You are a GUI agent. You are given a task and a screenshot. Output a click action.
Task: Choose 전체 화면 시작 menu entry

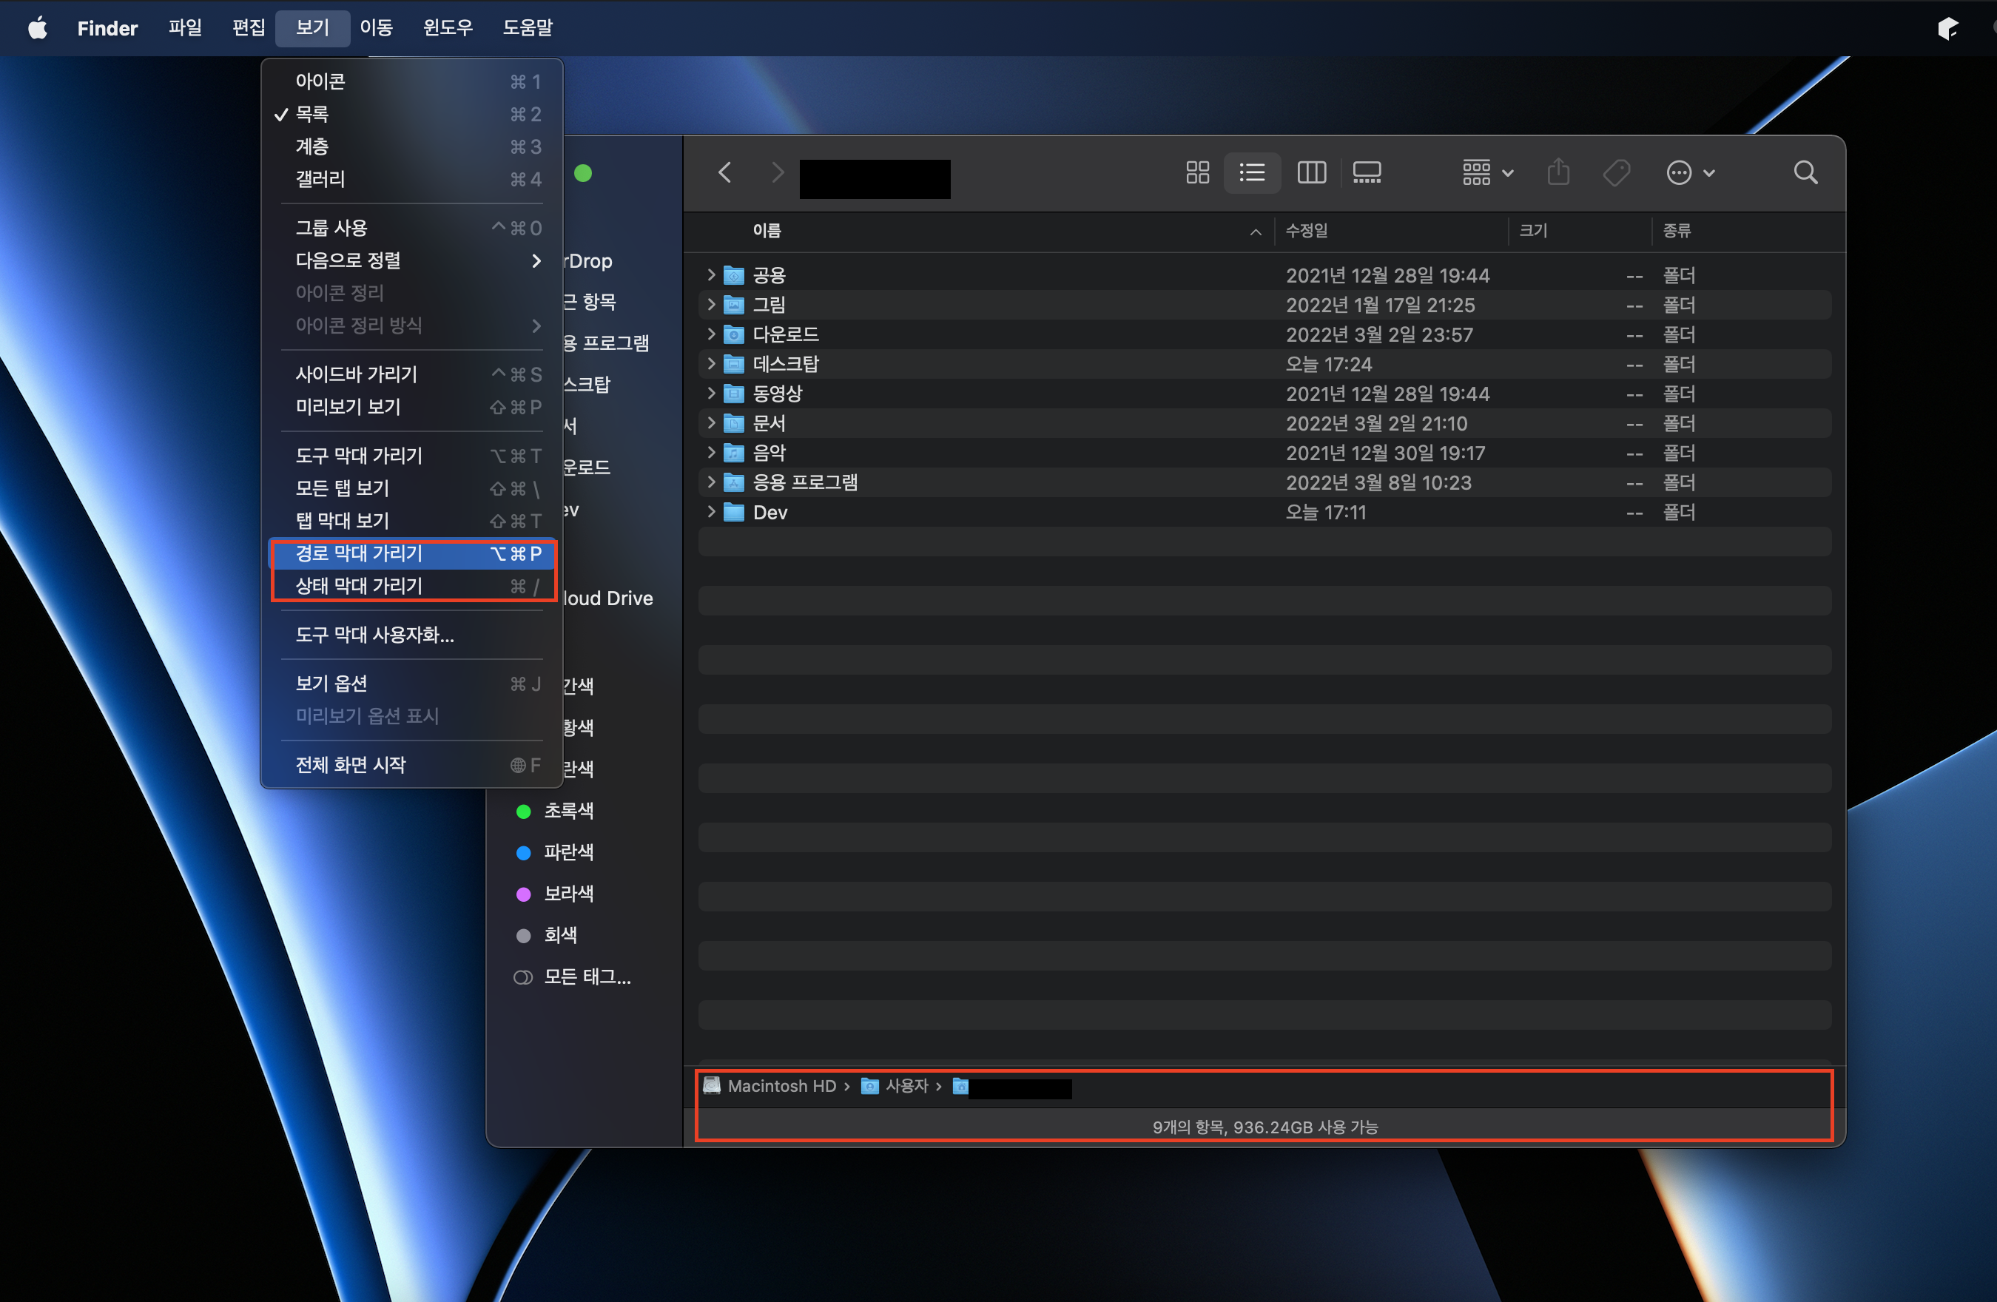click(351, 765)
